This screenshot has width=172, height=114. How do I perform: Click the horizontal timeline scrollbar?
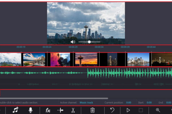pos(54,98)
